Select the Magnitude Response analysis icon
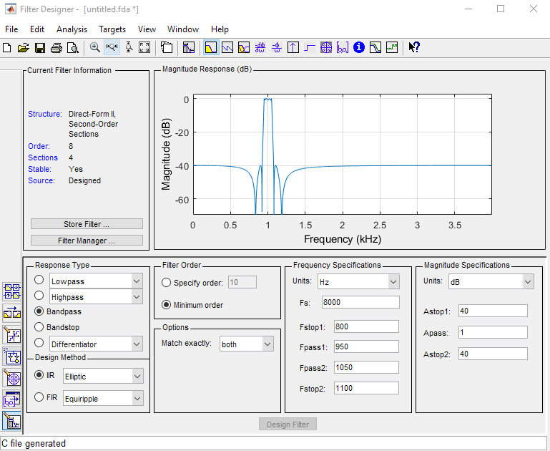 (x=211, y=47)
